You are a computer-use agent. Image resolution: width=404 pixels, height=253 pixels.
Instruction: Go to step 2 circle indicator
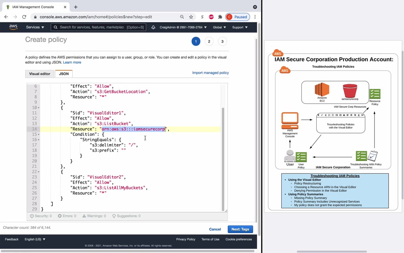pyautogui.click(x=209, y=41)
